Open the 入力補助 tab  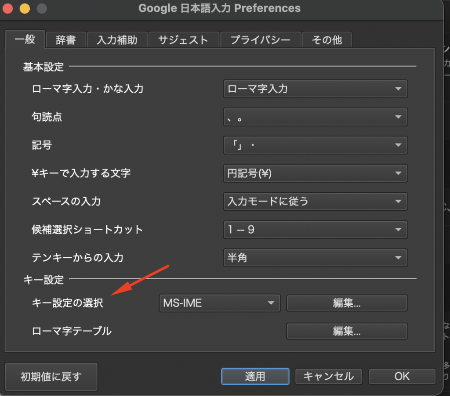117,40
